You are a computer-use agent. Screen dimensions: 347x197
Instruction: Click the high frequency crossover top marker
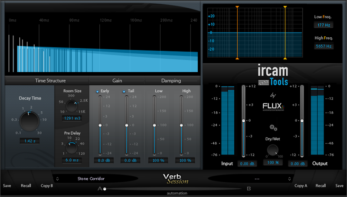pyautogui.click(x=285, y=7)
